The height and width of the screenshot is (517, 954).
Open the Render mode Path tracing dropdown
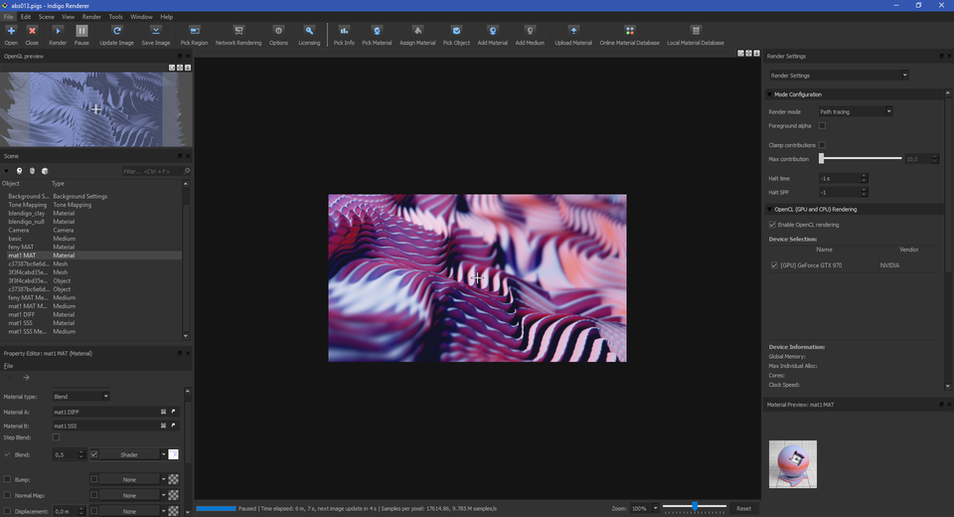tap(855, 111)
